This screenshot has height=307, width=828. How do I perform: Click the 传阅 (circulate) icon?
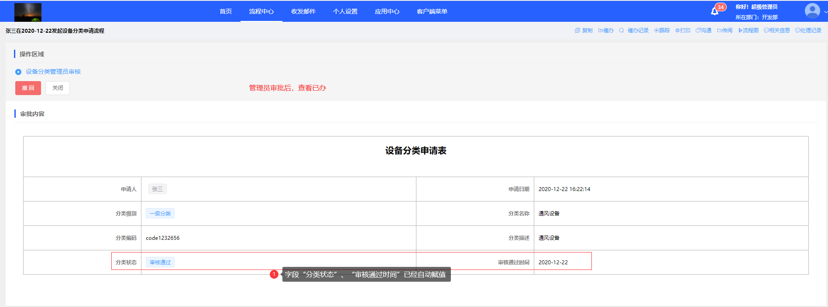(x=719, y=31)
